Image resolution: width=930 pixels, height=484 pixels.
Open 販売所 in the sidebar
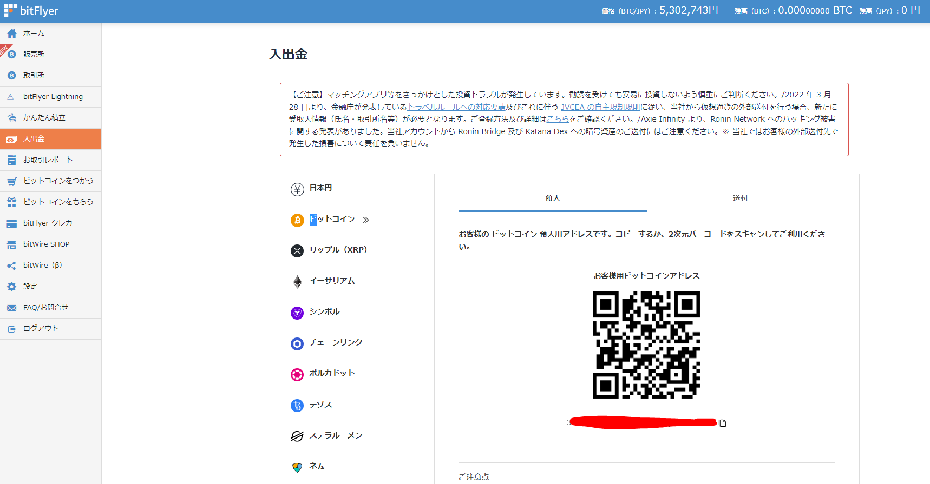click(50, 55)
